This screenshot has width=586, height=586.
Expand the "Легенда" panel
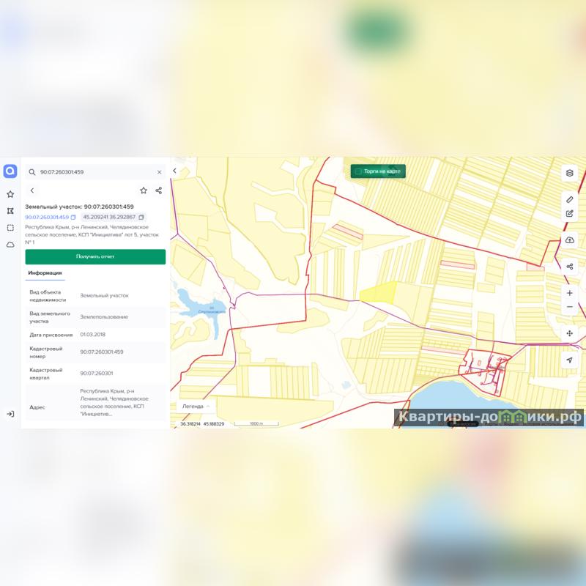click(196, 406)
